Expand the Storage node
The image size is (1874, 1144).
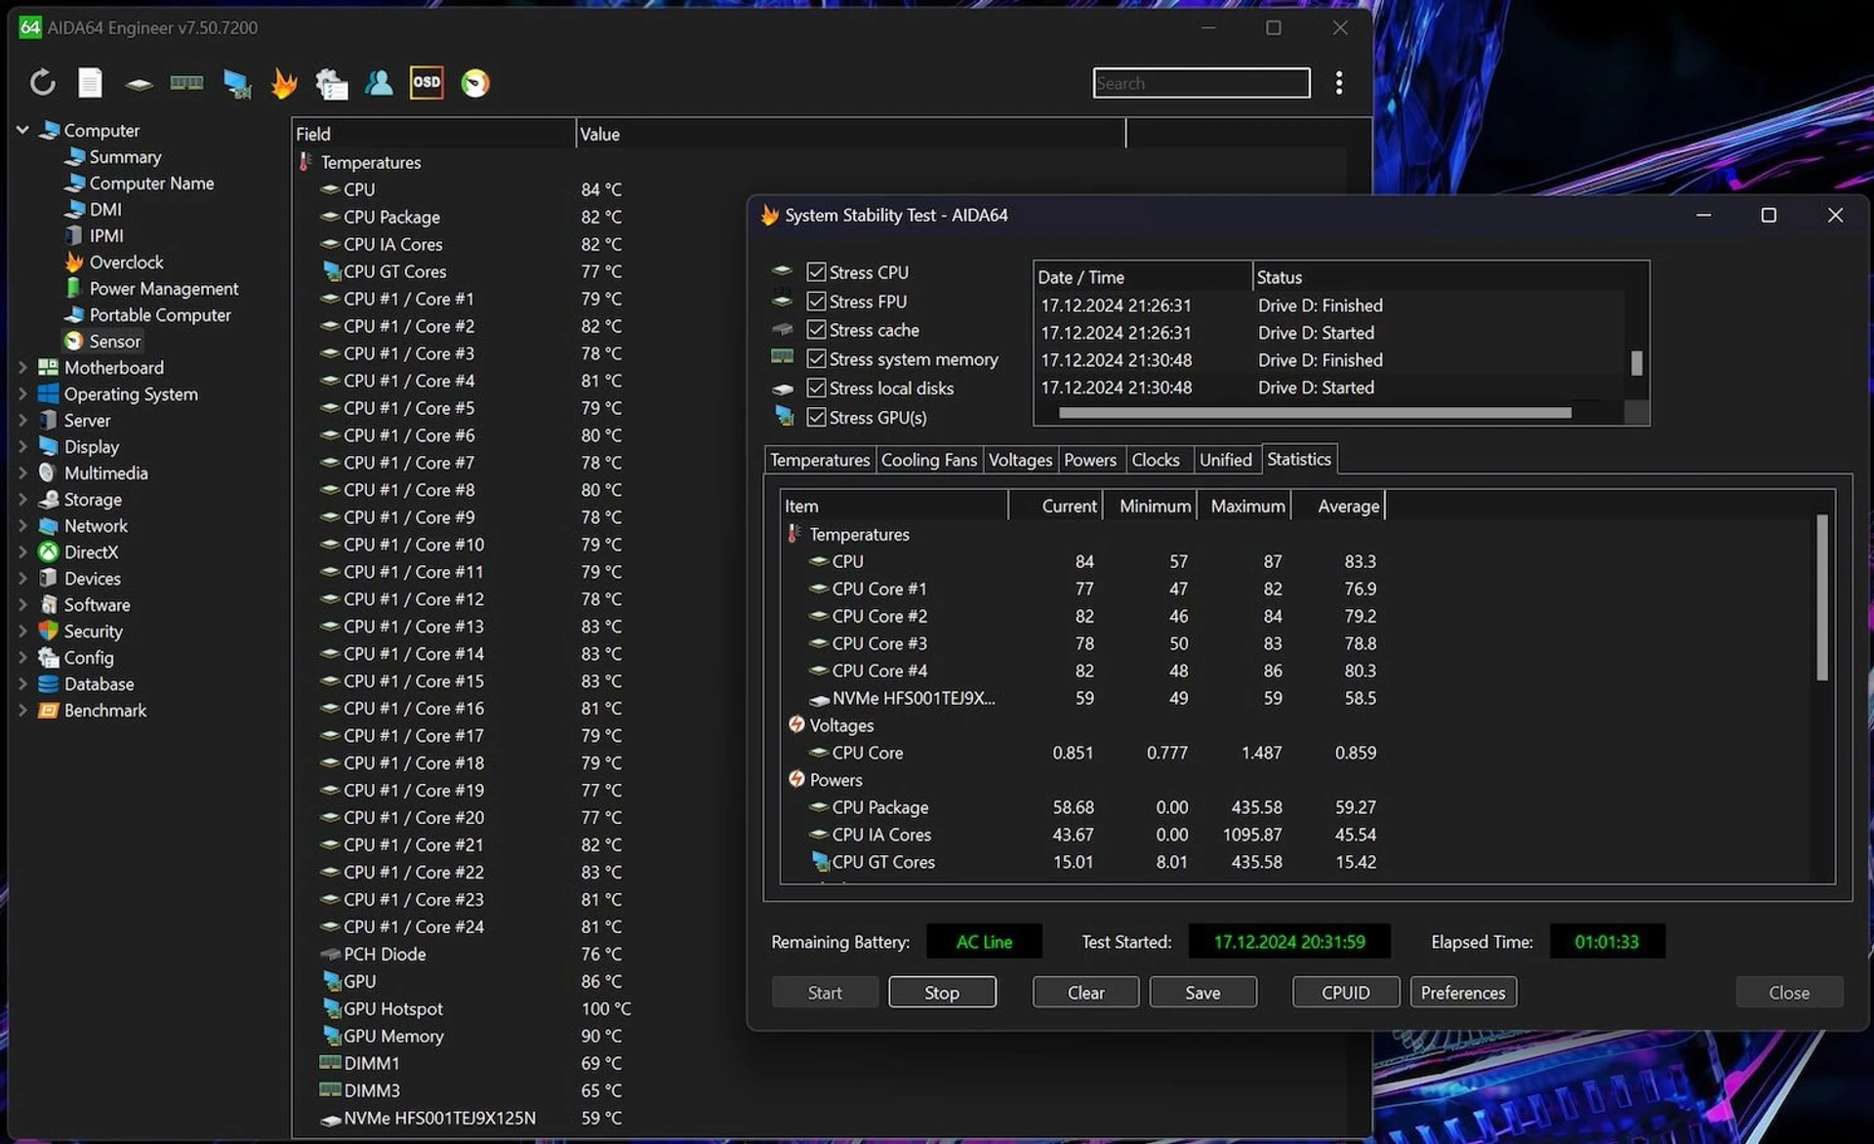(x=21, y=500)
